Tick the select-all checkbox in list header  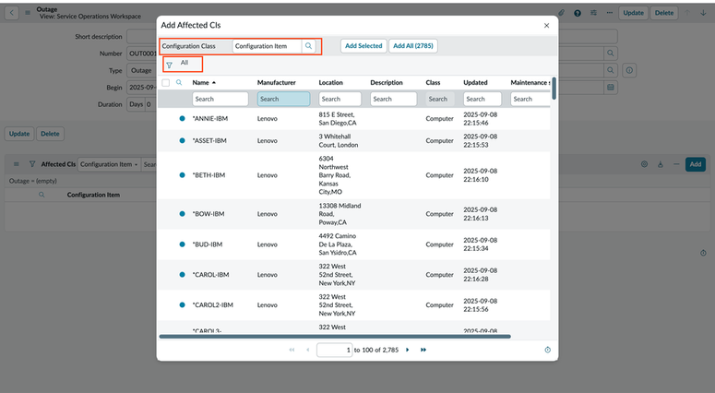(166, 82)
